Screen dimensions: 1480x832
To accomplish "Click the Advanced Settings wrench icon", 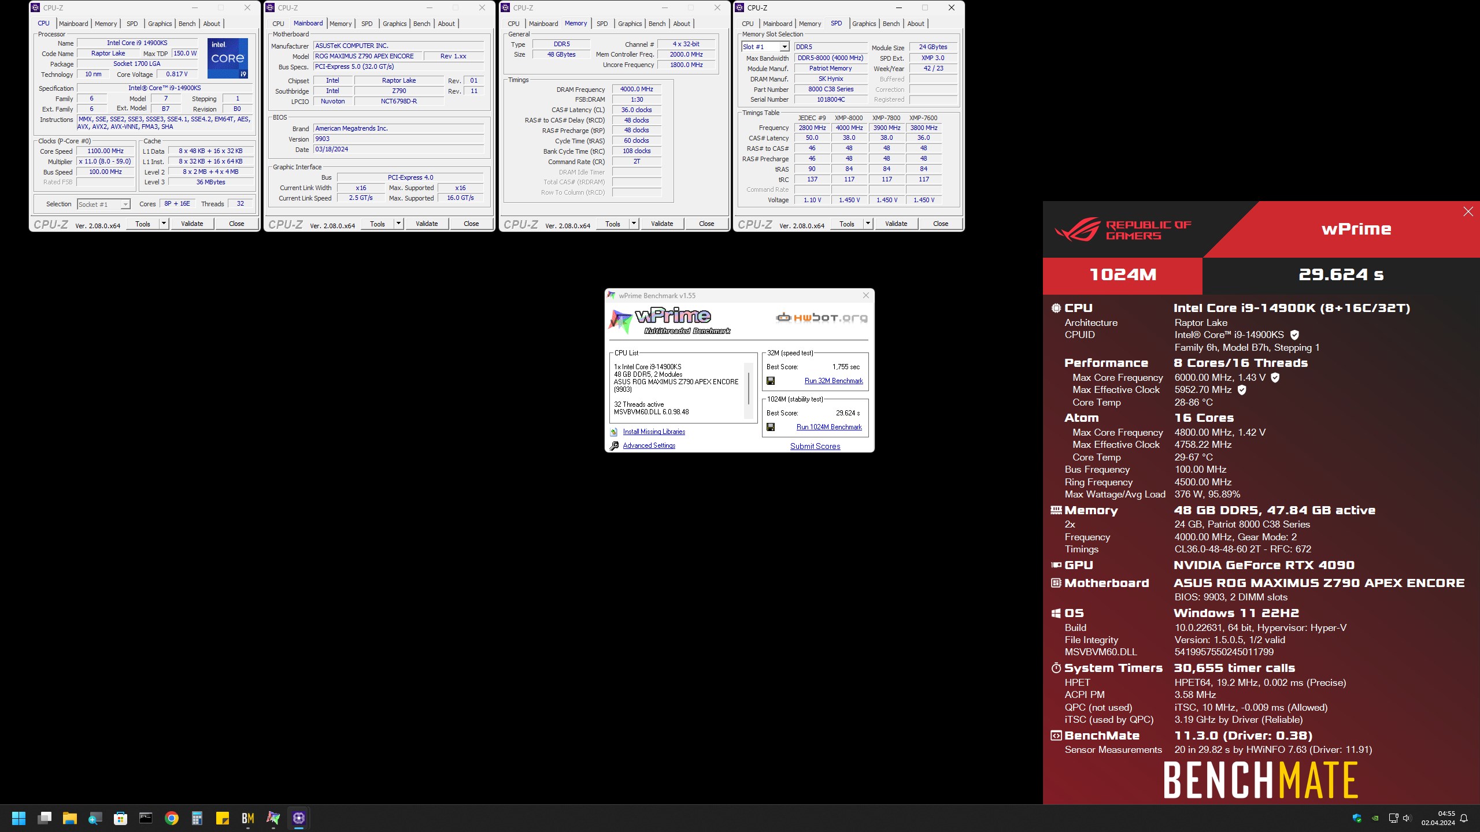I will [614, 445].
